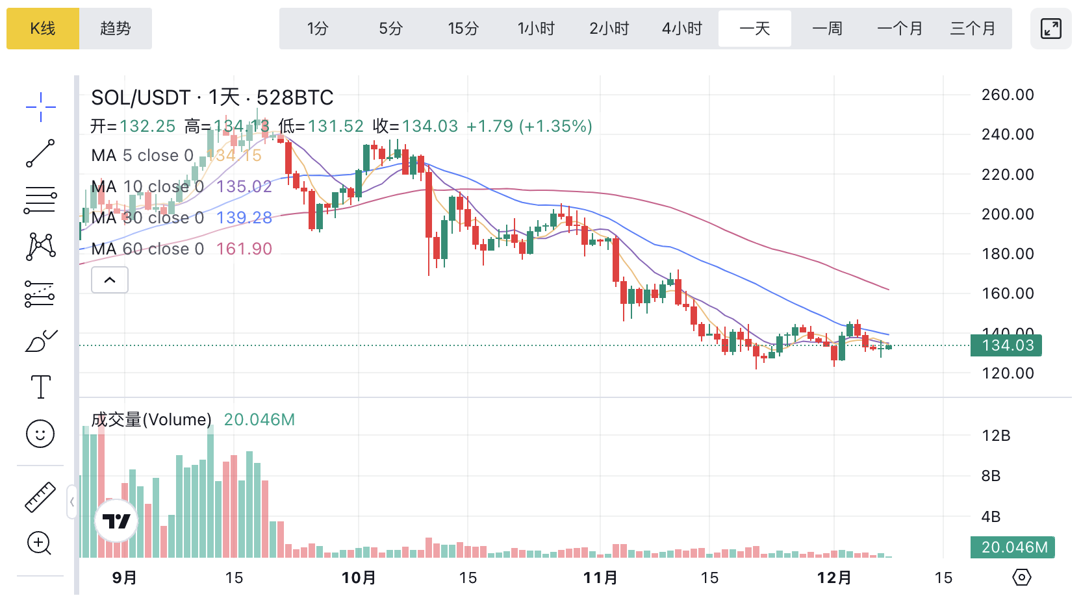Open the Fibonacci retracement tool
1081x609 pixels.
(x=40, y=200)
